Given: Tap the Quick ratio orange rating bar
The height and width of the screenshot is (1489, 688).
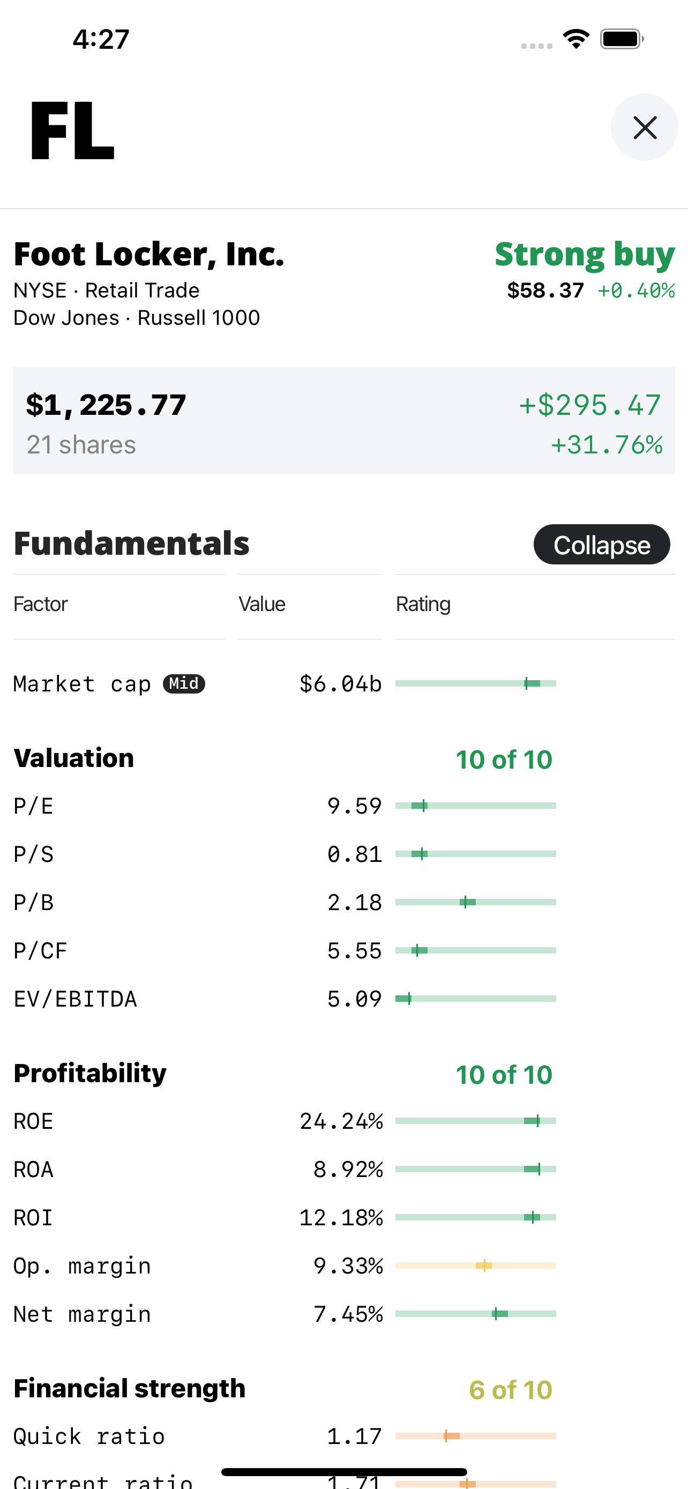Looking at the screenshot, I should tap(475, 1436).
